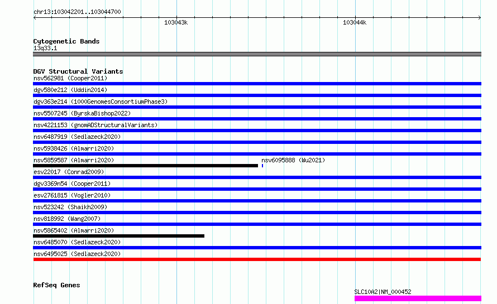Open the dgv363e214 (1000GenomesConsortiumPhase3) variant bar
This screenshot has height=304, width=497.
[257, 107]
